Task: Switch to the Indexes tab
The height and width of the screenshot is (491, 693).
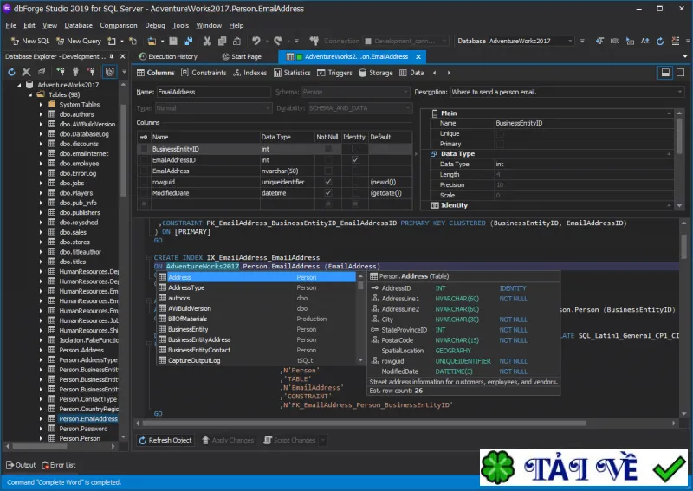Action: [x=250, y=73]
